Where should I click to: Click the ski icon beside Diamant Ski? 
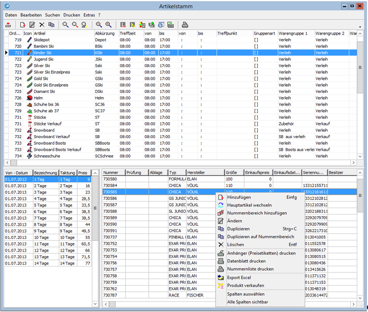(29, 92)
